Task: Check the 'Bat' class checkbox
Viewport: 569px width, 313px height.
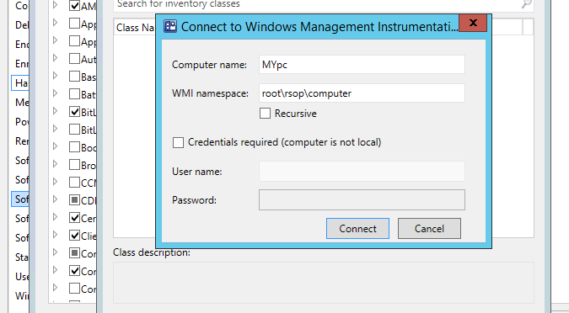Action: pos(74,94)
